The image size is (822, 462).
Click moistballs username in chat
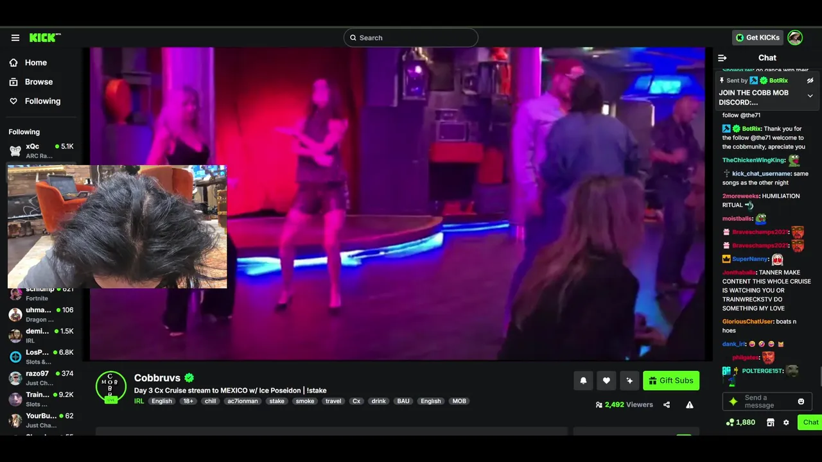pos(737,219)
